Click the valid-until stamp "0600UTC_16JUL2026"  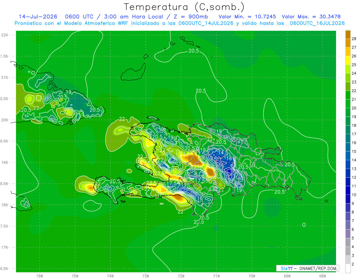coord(317,23)
